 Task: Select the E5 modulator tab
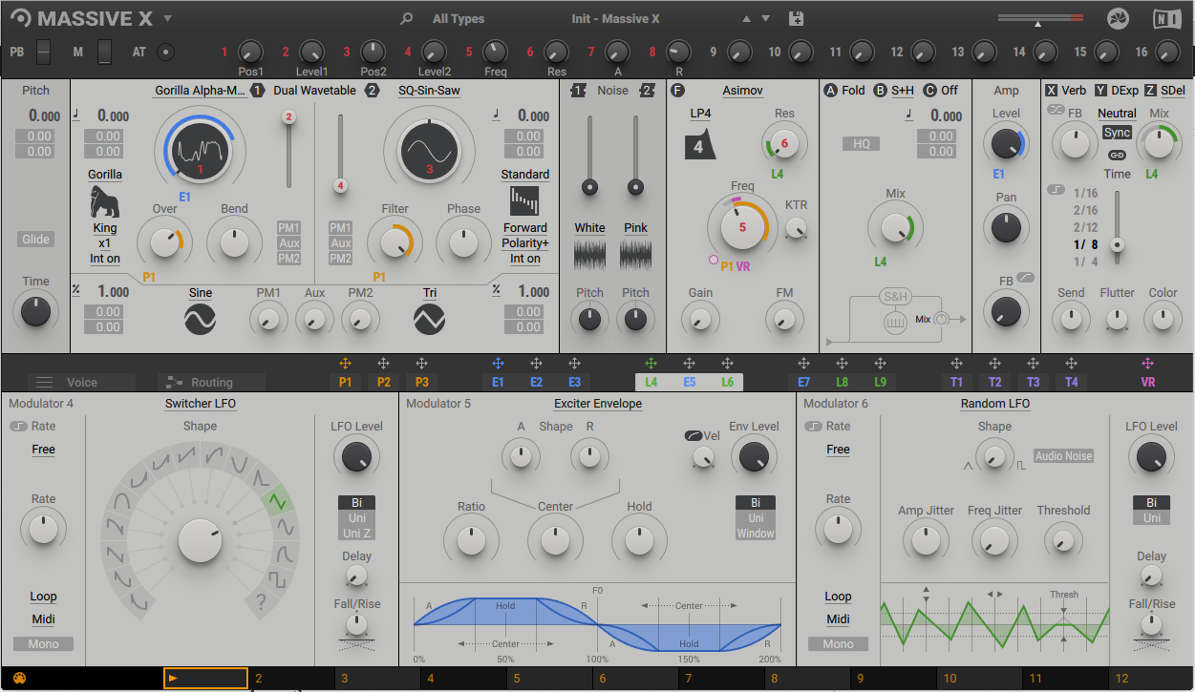[689, 382]
